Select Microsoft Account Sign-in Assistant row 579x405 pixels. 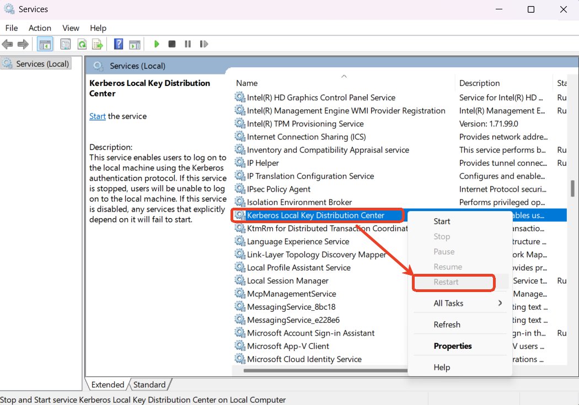[310, 333]
